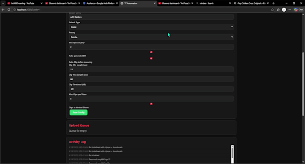The width and height of the screenshot is (305, 164).
Task: Edit the Max Uploads/Day field
Action: (151, 47)
